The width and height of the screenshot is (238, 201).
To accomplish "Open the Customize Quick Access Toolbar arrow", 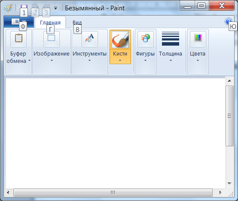I will click(56, 8).
